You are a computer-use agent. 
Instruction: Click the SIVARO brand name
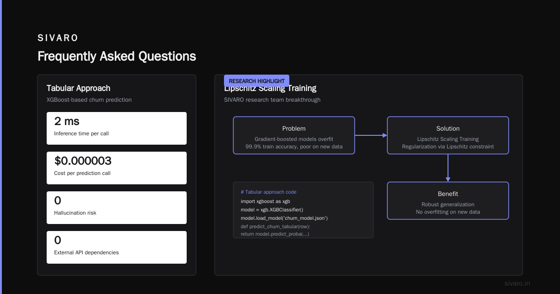58,38
